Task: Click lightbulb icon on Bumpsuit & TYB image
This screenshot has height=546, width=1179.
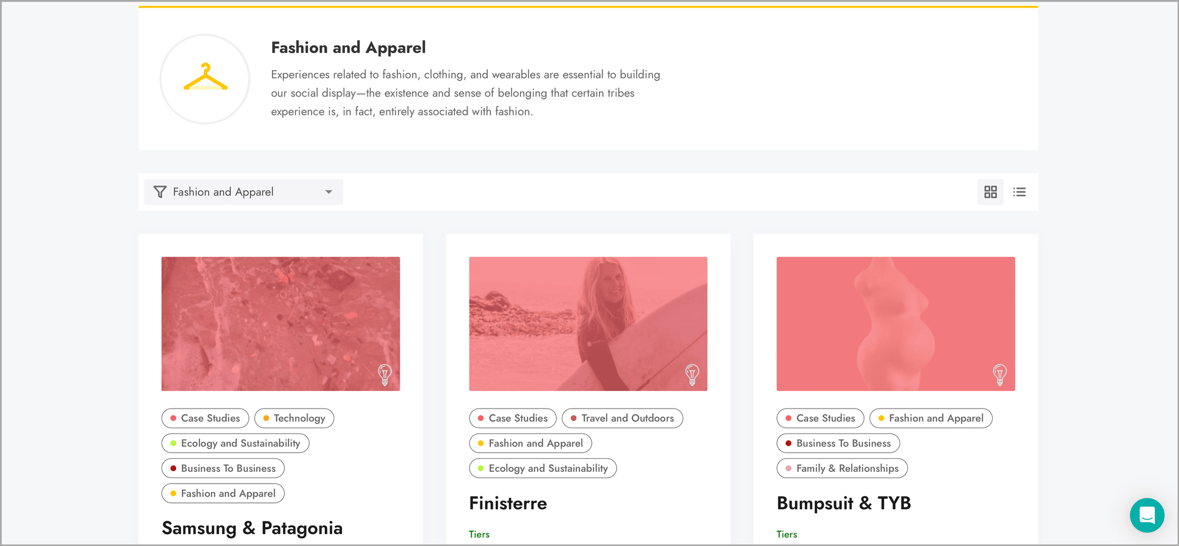Action: click(x=999, y=374)
